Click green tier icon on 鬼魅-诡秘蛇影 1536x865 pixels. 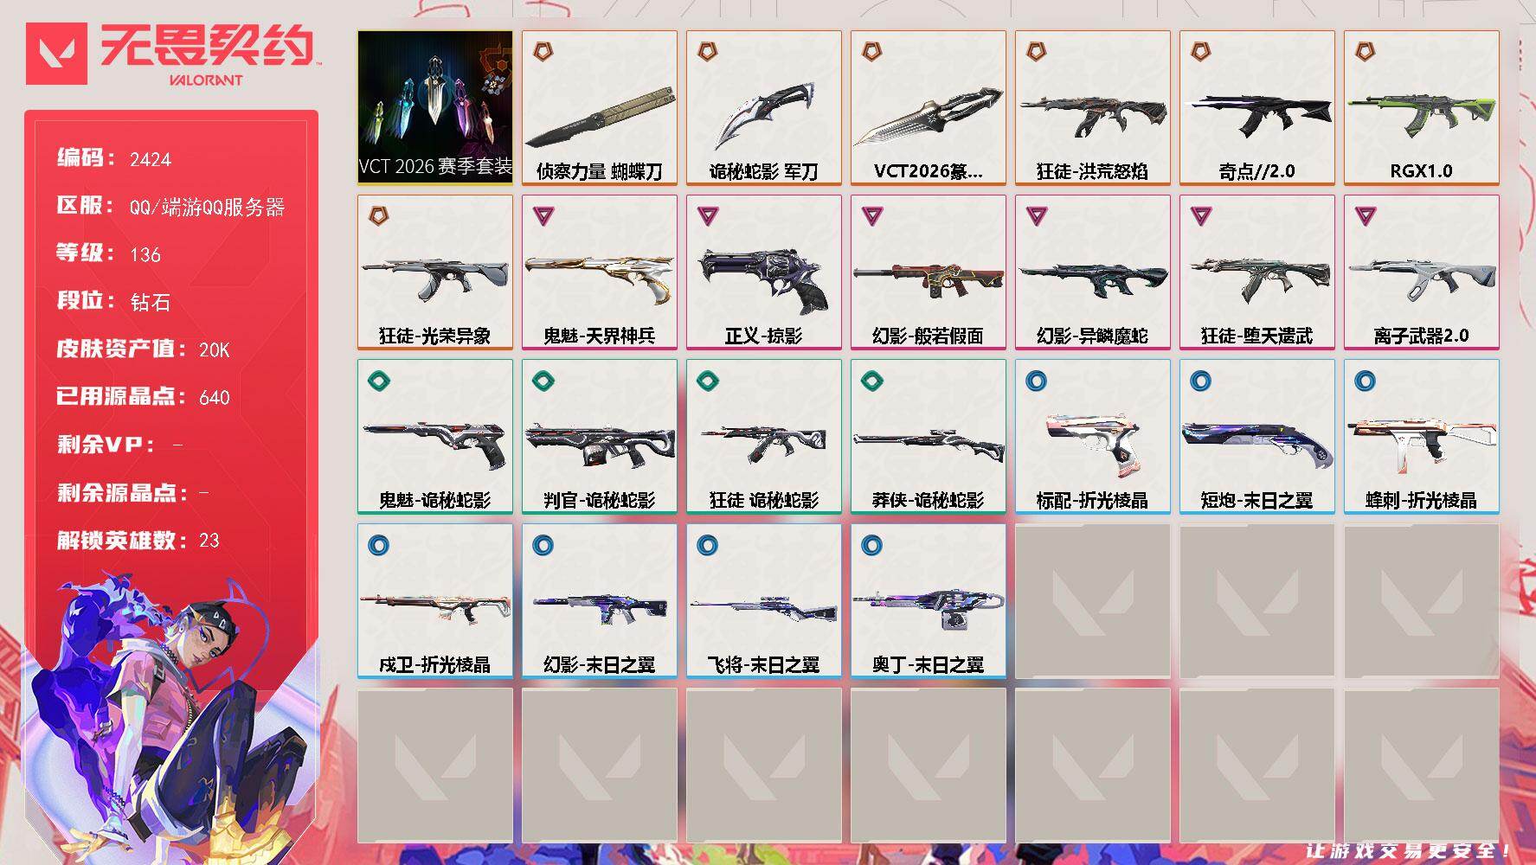[x=378, y=381]
